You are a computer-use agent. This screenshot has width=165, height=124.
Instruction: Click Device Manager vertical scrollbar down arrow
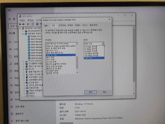[x=134, y=93]
